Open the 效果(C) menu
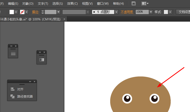Screen dimensions: 190x112 pos(72,4)
